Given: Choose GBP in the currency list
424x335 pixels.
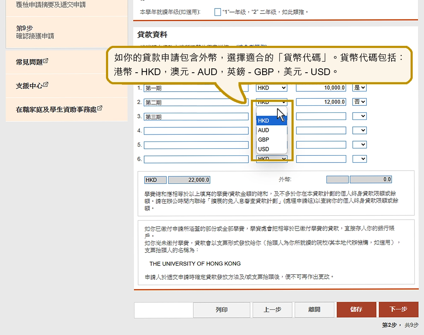Looking at the screenshot, I should point(264,140).
